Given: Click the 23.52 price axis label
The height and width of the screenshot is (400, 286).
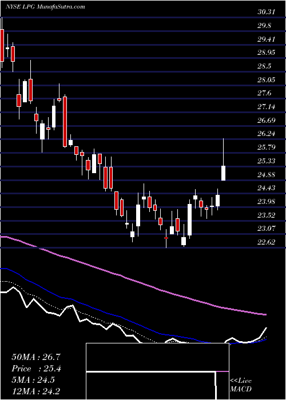Looking at the screenshot, I should [266, 215].
